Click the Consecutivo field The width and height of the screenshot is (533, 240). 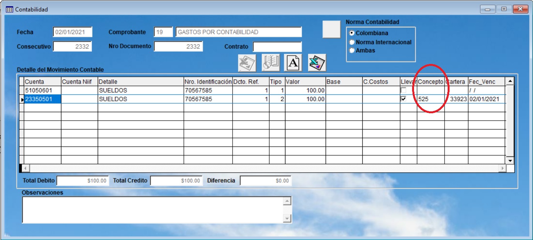(x=72, y=46)
